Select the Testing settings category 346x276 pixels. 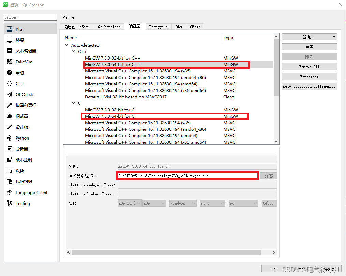(x=20, y=203)
